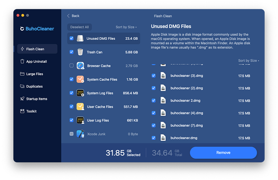Click the buhocleaner.dmg file name
This screenshot has height=180, width=278.
coord(184,138)
